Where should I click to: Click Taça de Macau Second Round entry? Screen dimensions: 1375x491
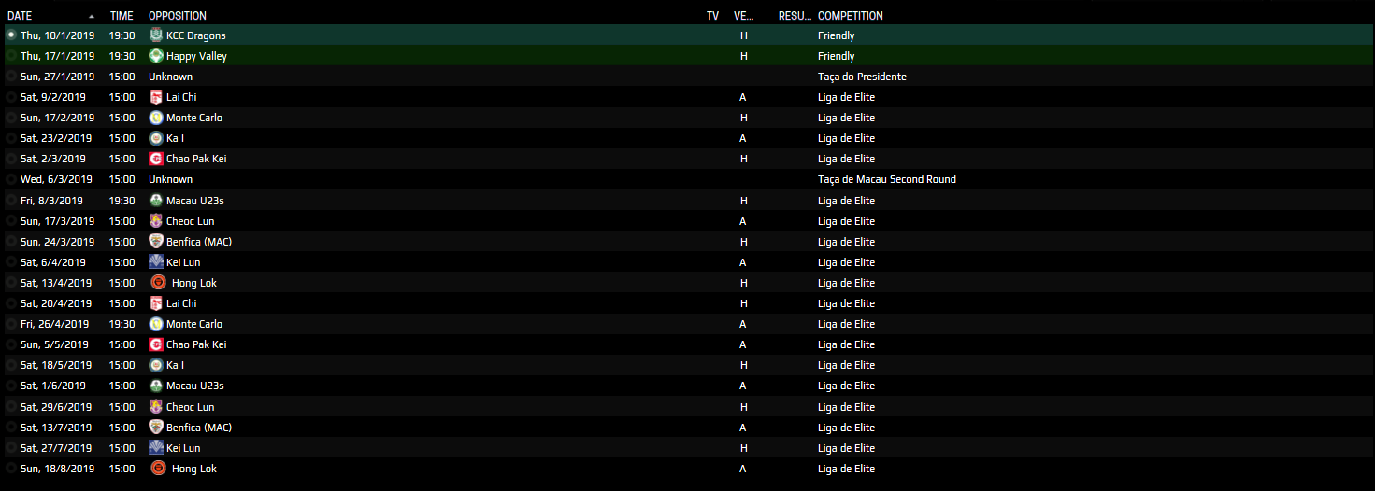(x=887, y=179)
